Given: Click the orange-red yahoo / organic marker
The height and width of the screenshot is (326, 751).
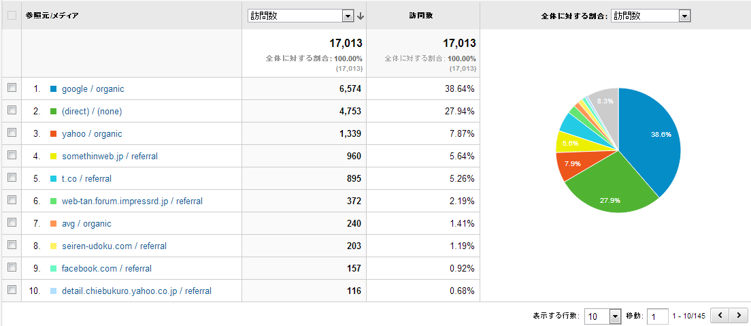Looking at the screenshot, I should click(x=54, y=134).
